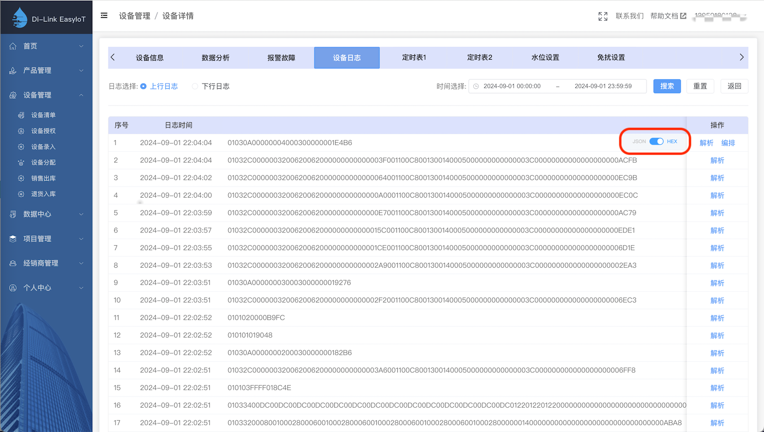This screenshot has width=764, height=432.
Task: Click the clock icon in date range field
Action: [x=476, y=86]
